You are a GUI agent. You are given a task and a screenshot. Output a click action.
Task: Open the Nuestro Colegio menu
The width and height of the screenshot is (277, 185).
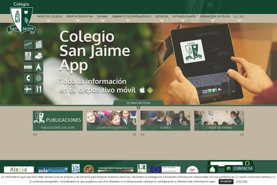coord(50,16)
